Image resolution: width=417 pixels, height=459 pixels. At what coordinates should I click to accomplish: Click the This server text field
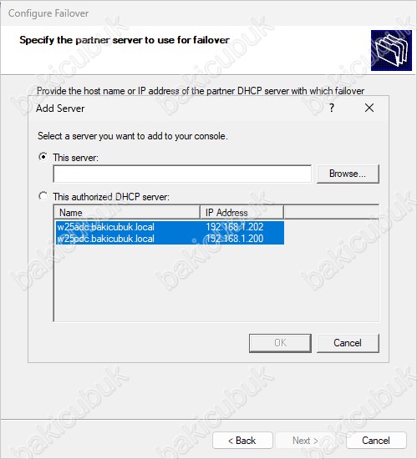pyautogui.click(x=182, y=174)
